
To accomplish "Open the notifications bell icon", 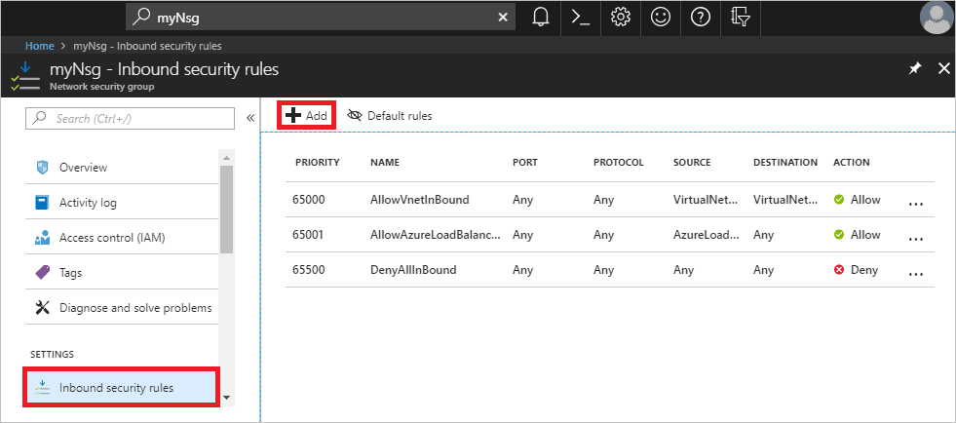I will pyautogui.click(x=541, y=18).
